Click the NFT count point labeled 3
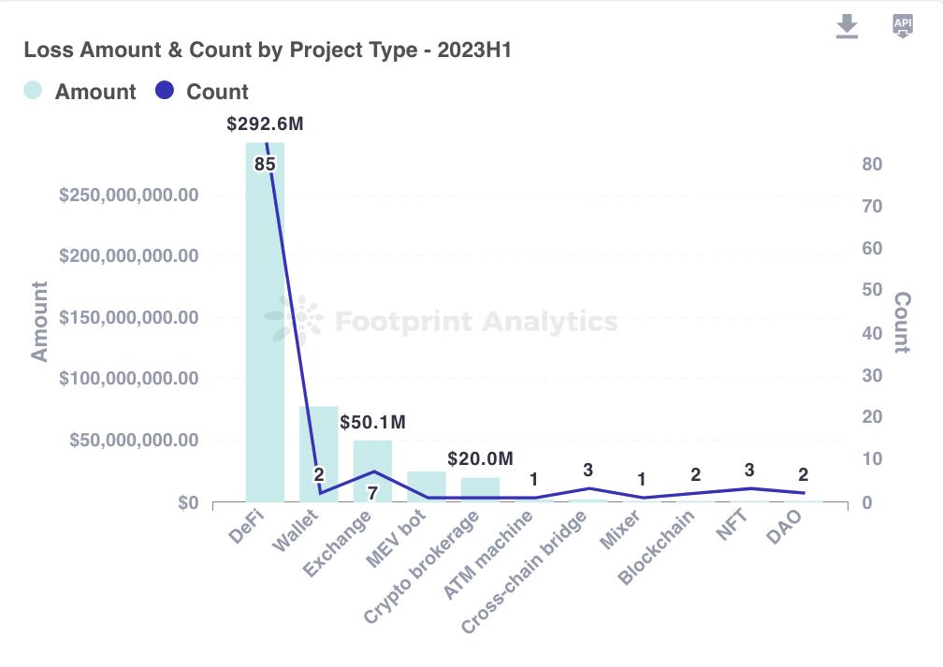Screen dimensions: 943x667 750,488
